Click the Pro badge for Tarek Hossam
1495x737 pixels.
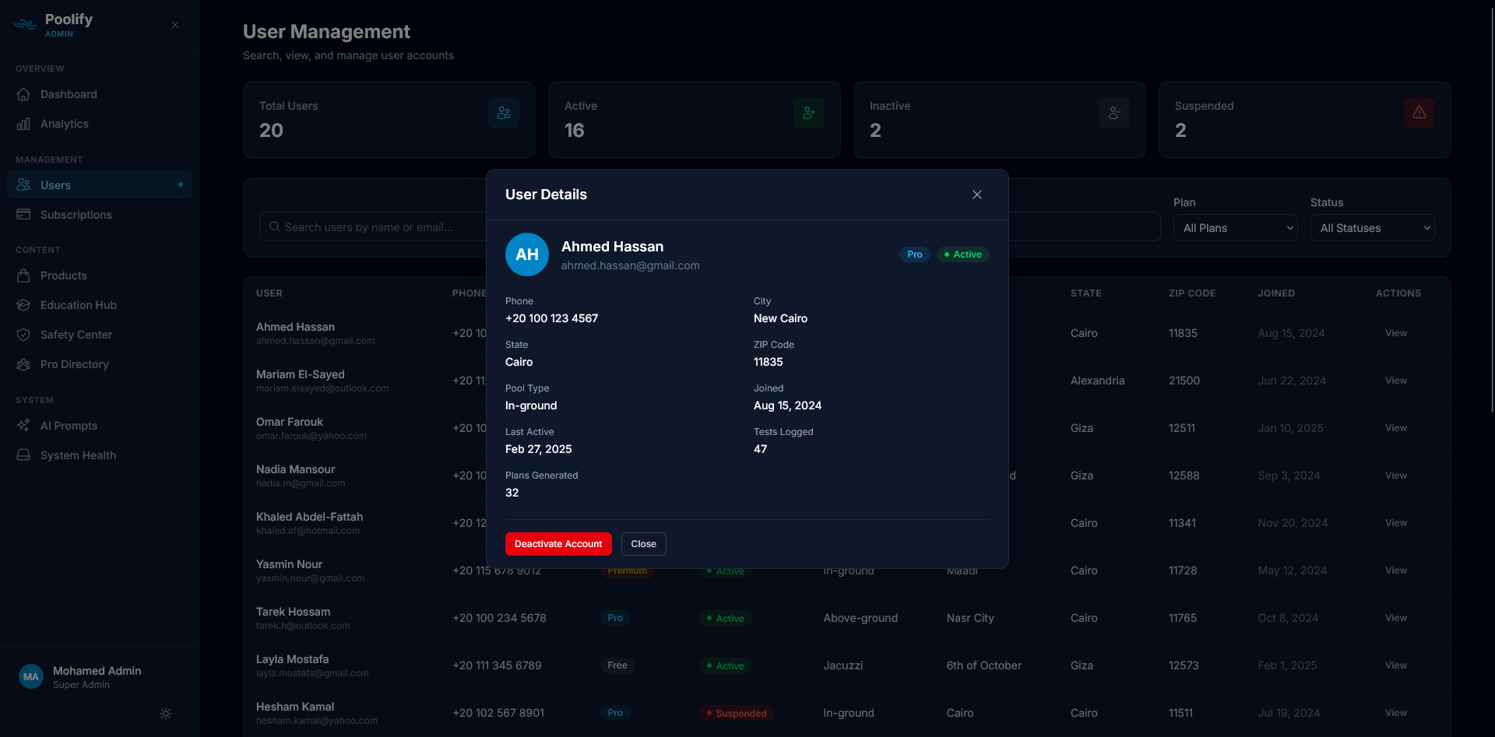pyautogui.click(x=615, y=618)
